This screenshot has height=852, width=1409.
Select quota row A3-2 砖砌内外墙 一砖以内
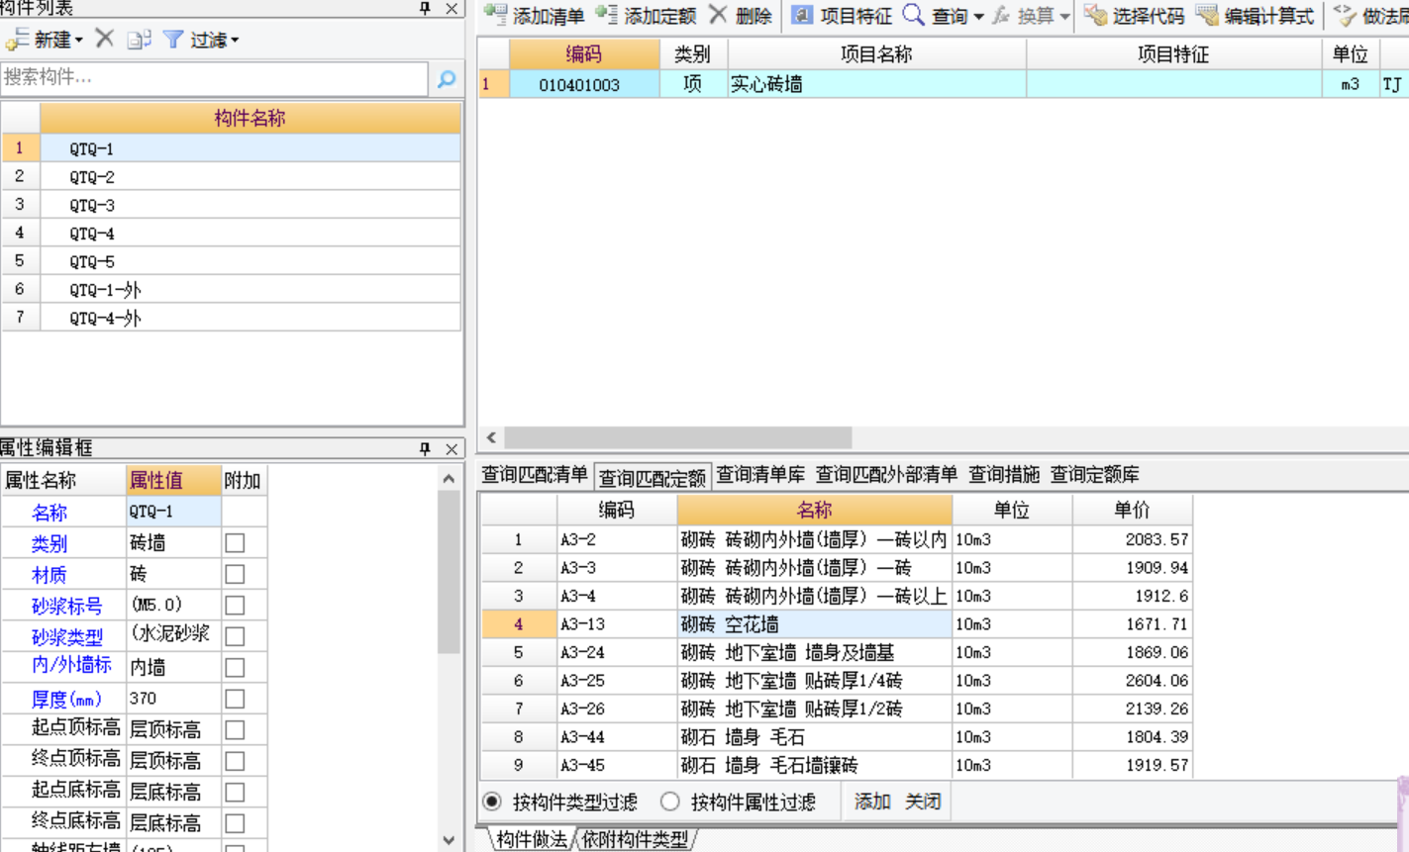836,540
